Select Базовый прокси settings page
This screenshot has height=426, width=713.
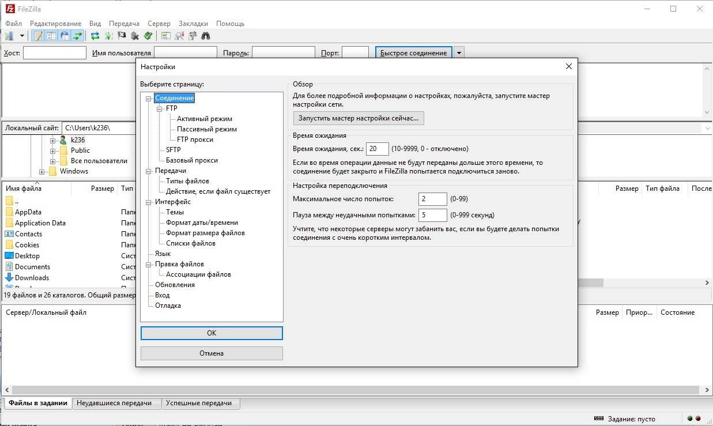click(x=192, y=160)
